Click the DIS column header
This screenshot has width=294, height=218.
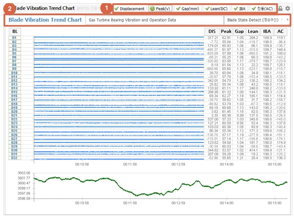click(212, 32)
